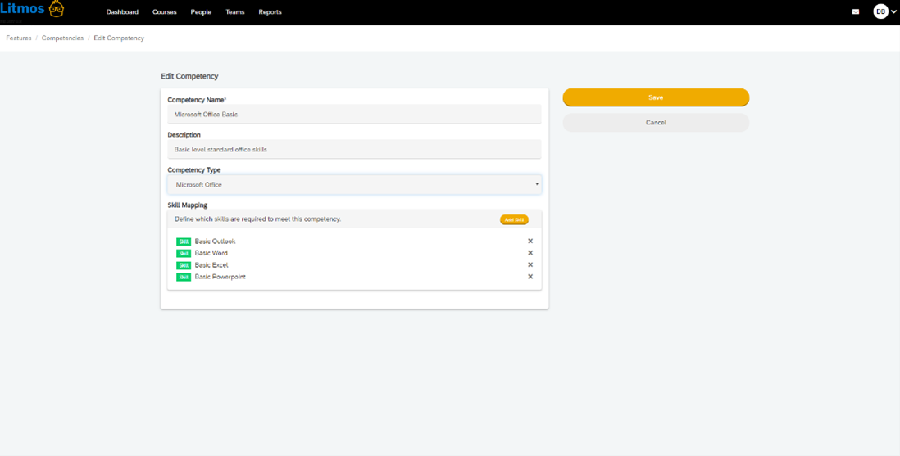Cancel editing the competency
Screen dimensions: 900x456
coord(656,123)
